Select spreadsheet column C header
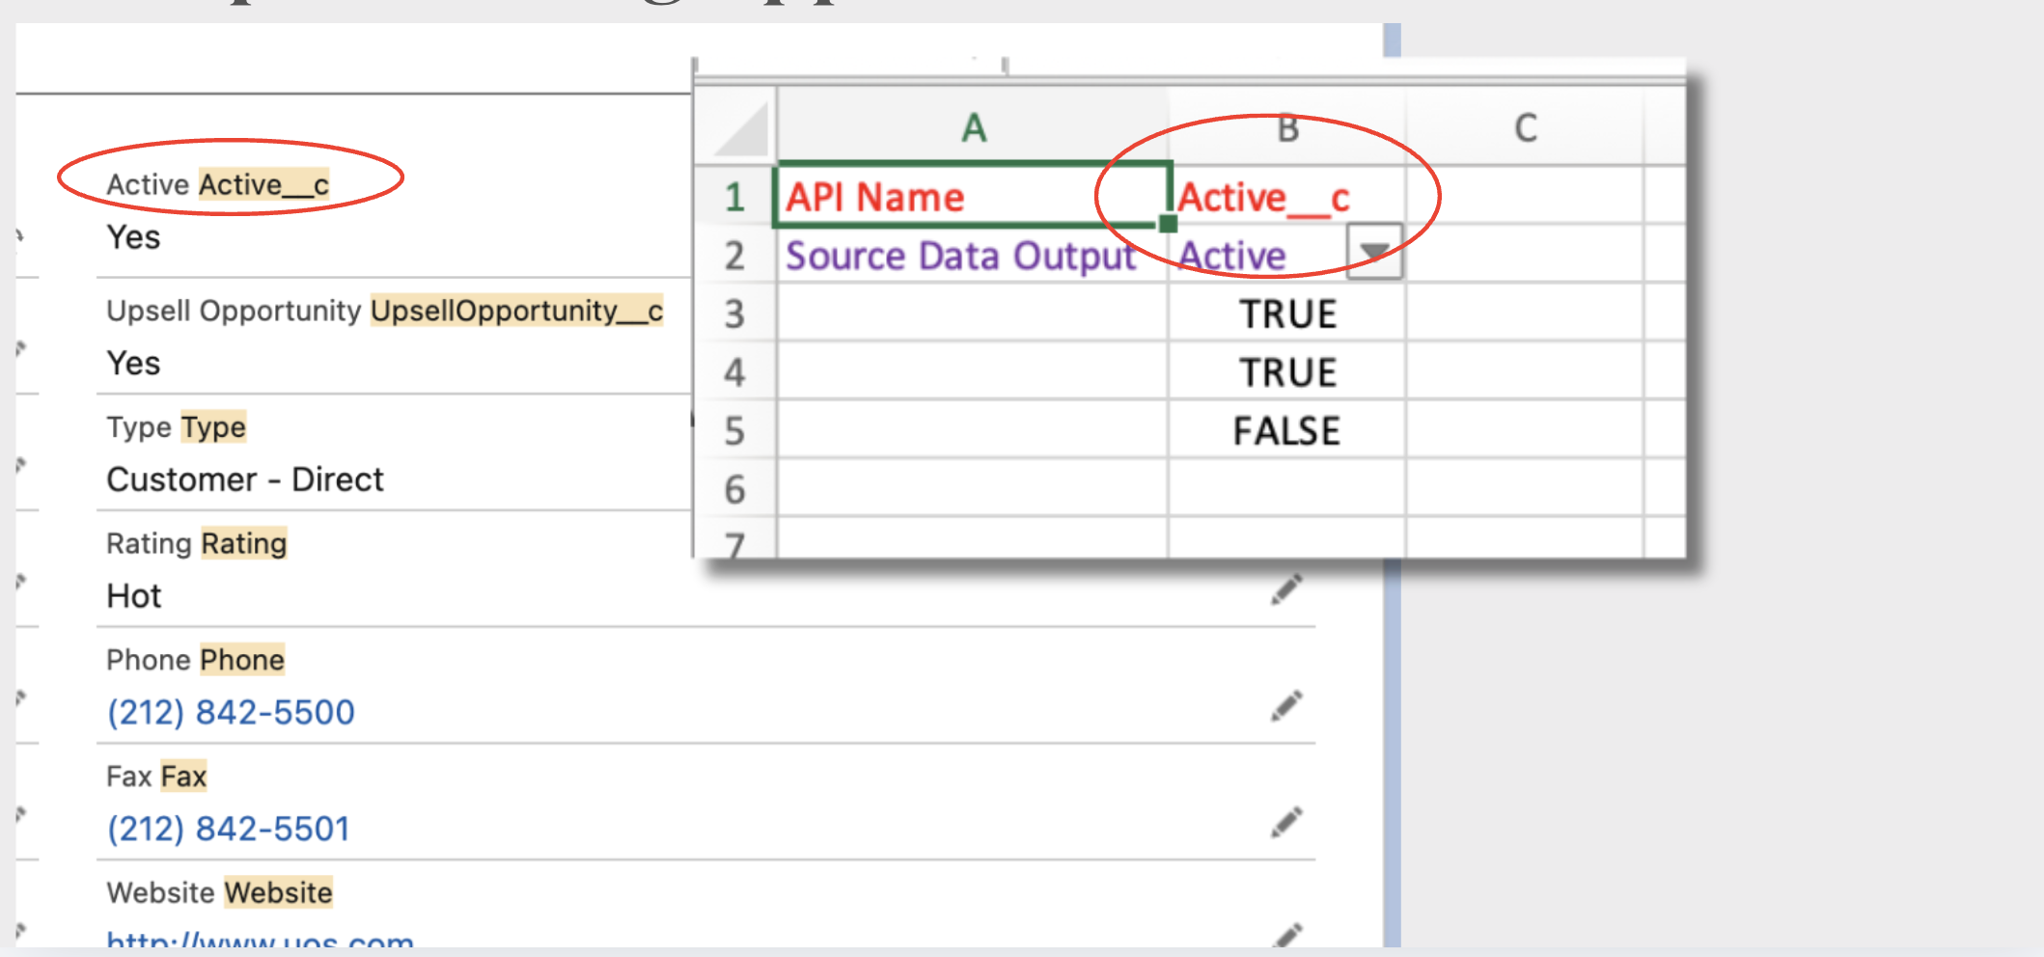Image resolution: width=2044 pixels, height=957 pixels. 1526,125
